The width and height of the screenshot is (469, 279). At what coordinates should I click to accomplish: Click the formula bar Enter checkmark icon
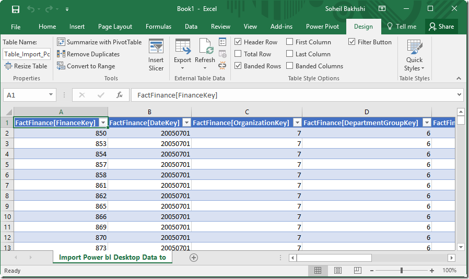(101, 95)
